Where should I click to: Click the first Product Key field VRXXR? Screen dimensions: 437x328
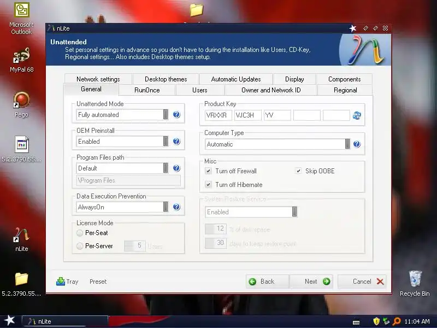click(218, 115)
